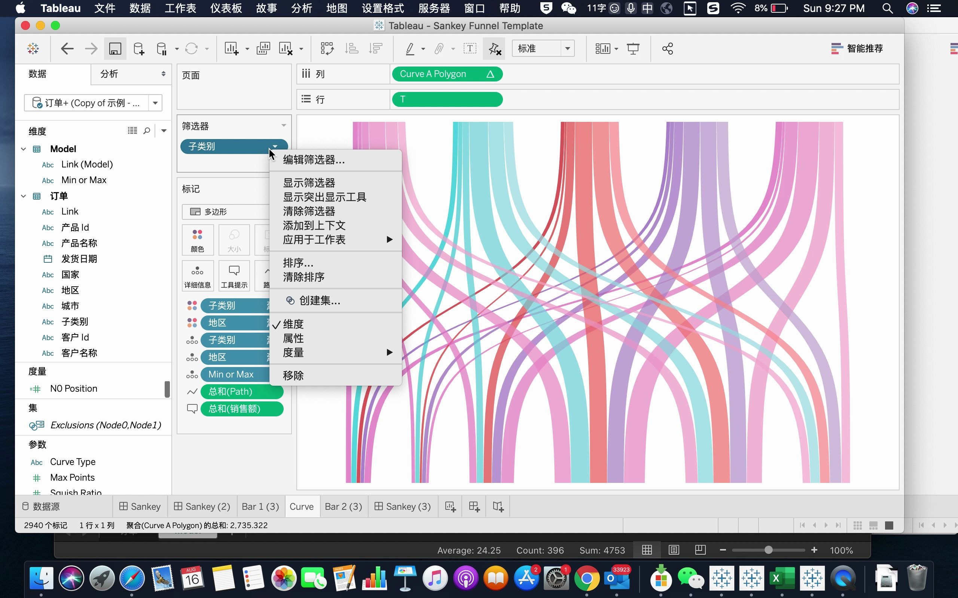Expand the 度量 submenu arrow
Screen dimensions: 958x598
pos(390,352)
